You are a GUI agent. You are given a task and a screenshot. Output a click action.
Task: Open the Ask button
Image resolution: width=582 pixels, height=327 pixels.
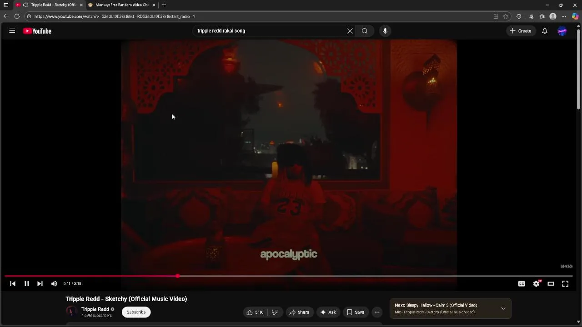328,312
